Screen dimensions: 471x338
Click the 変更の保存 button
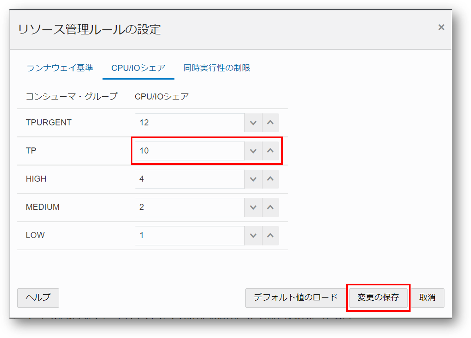tap(378, 298)
